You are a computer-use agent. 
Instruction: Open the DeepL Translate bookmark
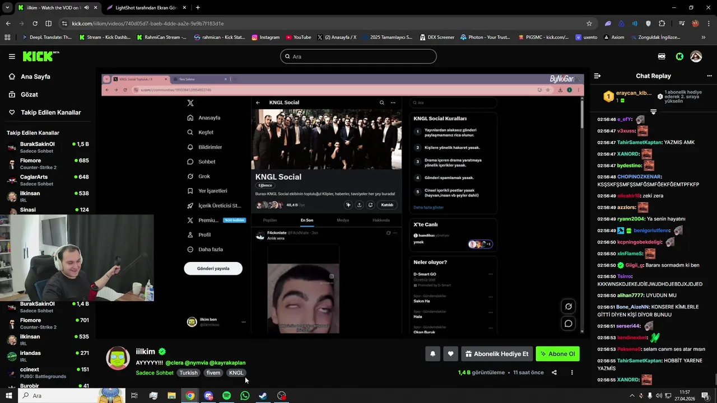pos(46,38)
